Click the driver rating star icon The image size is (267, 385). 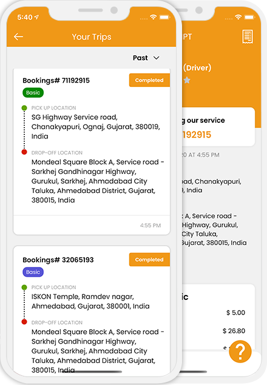187,80
